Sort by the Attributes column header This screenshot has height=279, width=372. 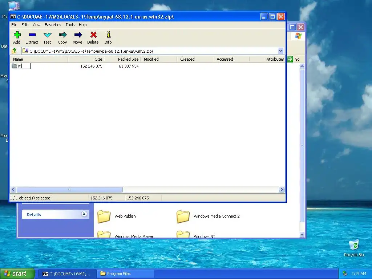coord(267,59)
